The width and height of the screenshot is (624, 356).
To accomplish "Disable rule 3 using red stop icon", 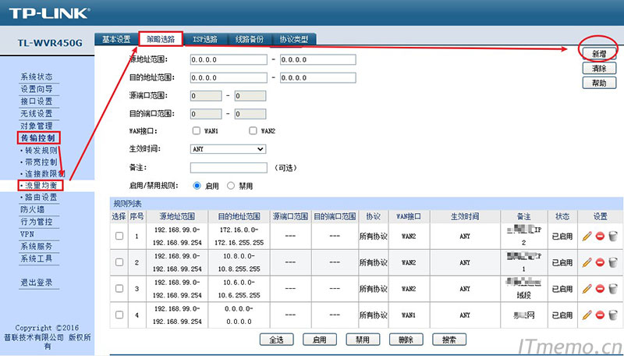I will (x=600, y=289).
